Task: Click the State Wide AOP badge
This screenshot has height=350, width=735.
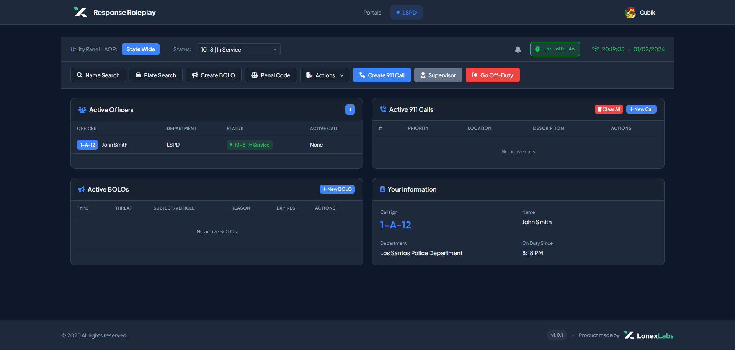Action: [140, 49]
